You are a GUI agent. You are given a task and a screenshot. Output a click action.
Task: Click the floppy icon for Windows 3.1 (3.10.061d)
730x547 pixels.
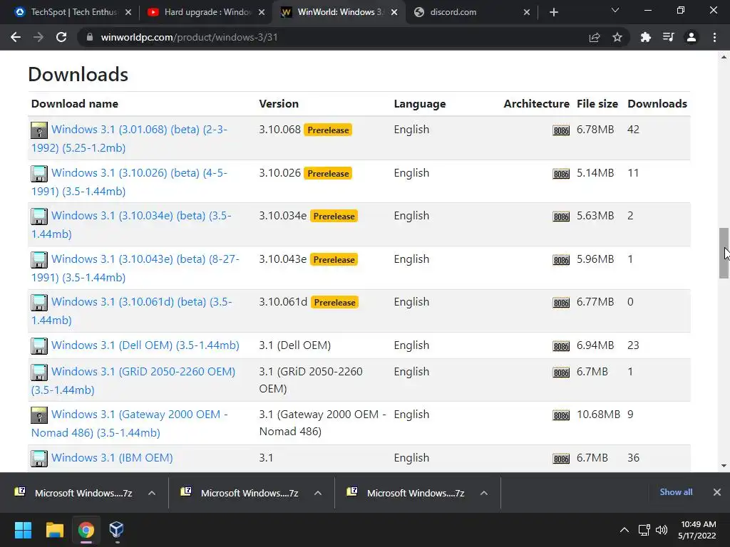coord(39,302)
